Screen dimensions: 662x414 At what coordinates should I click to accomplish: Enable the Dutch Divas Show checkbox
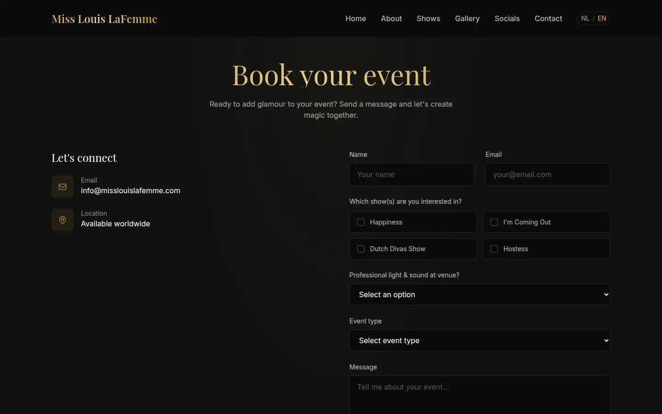point(361,249)
